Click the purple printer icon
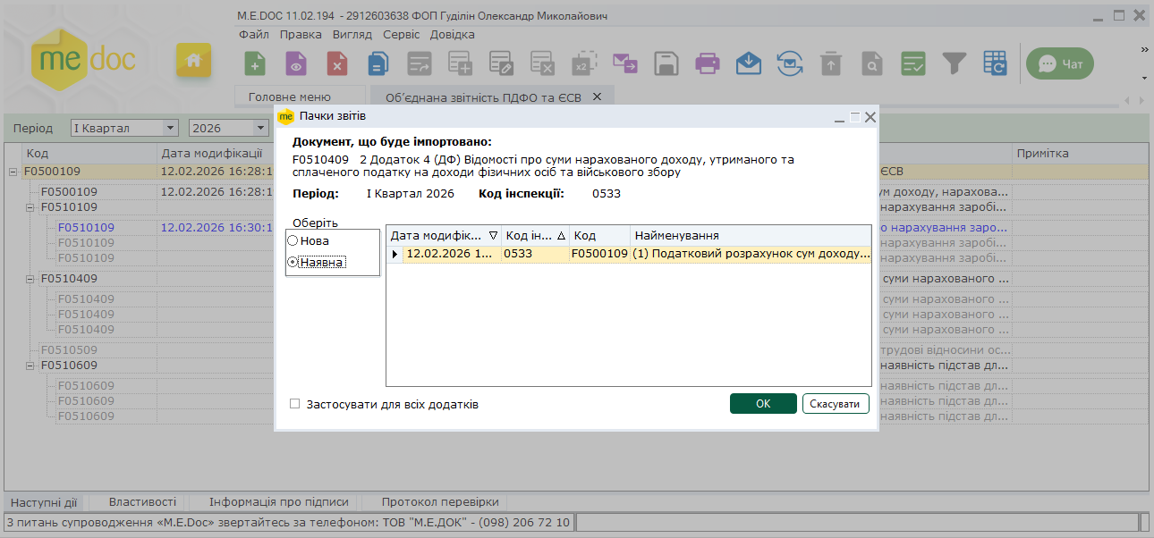Image resolution: width=1154 pixels, height=538 pixels. point(708,63)
